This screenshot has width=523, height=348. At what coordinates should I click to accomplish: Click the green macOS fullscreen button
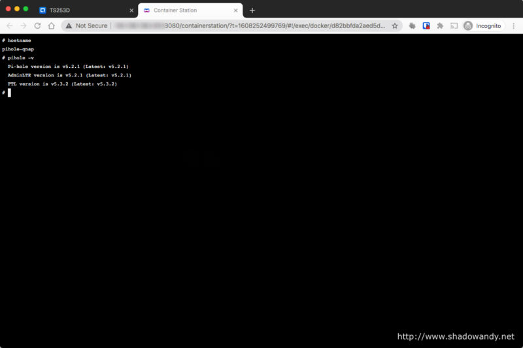pyautogui.click(x=25, y=9)
